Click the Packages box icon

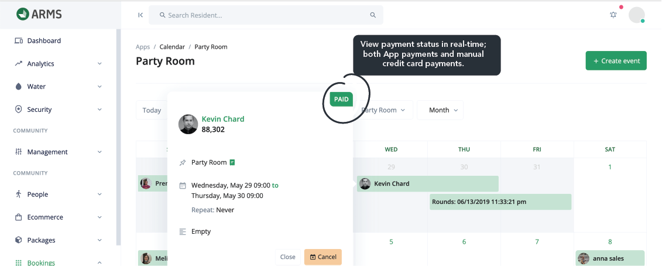click(x=18, y=240)
